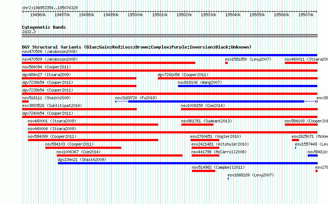This screenshot has height=204, width=328.
Task: Open esv2760651 (Vogler2010) variant label
Action: pyautogui.click(x=216, y=136)
